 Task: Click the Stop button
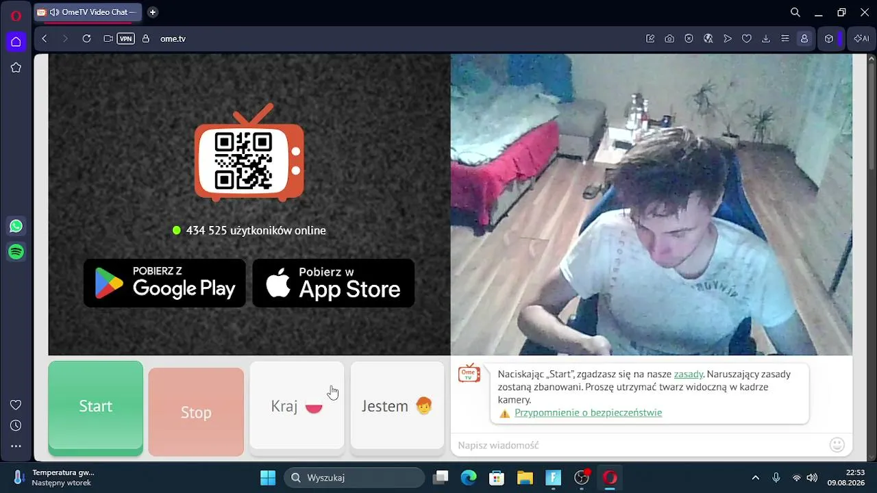tap(196, 412)
